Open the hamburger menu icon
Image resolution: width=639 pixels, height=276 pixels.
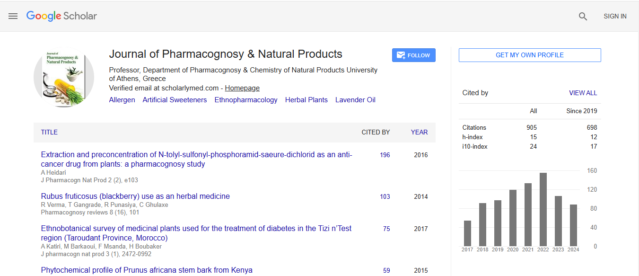point(13,16)
